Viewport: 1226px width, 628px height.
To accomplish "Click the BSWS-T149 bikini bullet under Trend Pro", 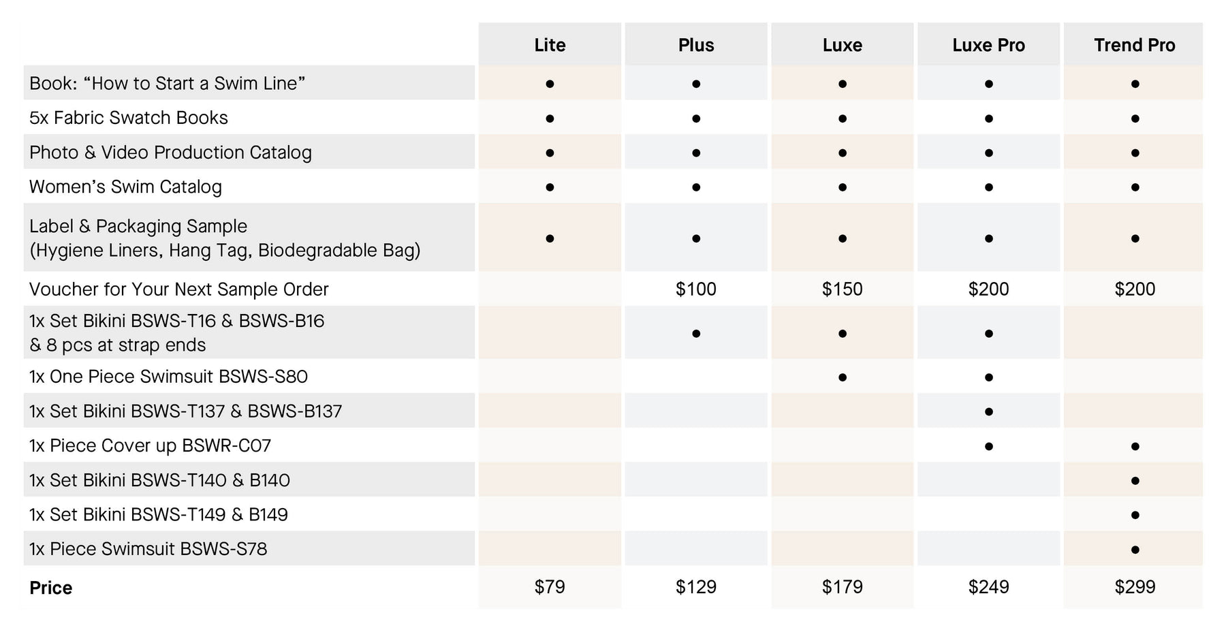I will (1135, 516).
